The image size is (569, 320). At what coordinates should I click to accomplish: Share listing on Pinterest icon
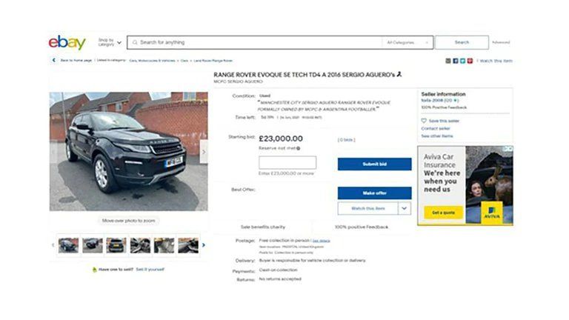coord(470,61)
